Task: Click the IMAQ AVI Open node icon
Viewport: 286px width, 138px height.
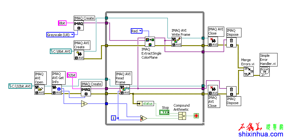Action: [39, 89]
